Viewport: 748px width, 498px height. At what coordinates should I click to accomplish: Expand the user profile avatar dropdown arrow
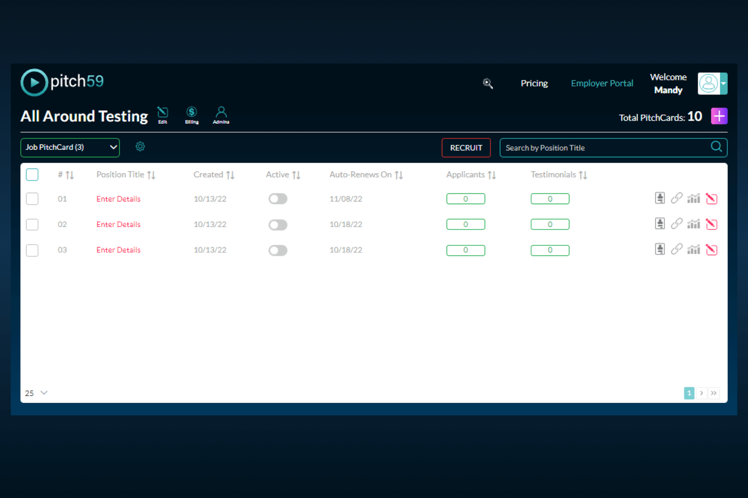[x=723, y=83]
